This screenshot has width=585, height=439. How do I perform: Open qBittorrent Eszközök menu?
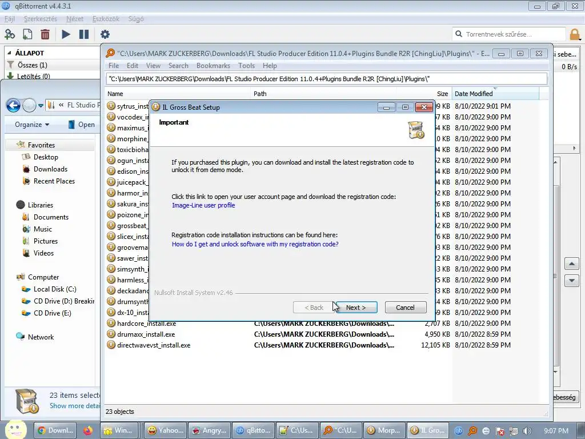click(106, 19)
